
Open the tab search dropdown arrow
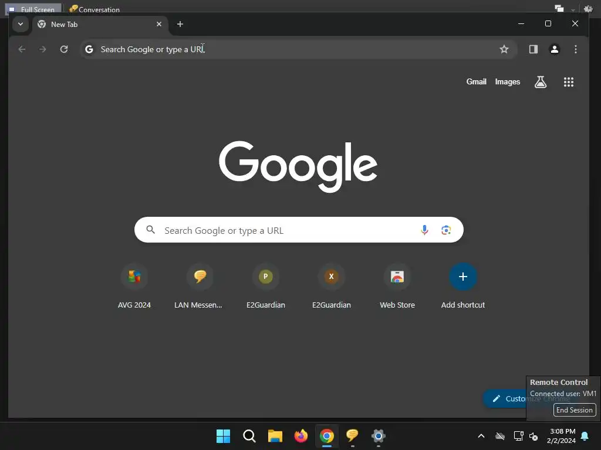(x=21, y=24)
